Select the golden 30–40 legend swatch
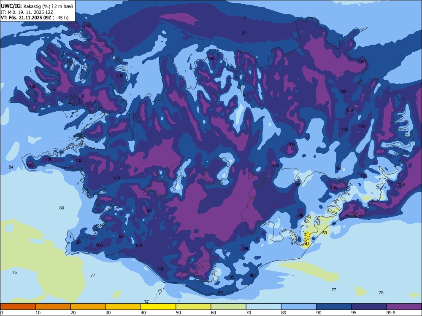Screen dimensions: 422x316 [123, 307]
